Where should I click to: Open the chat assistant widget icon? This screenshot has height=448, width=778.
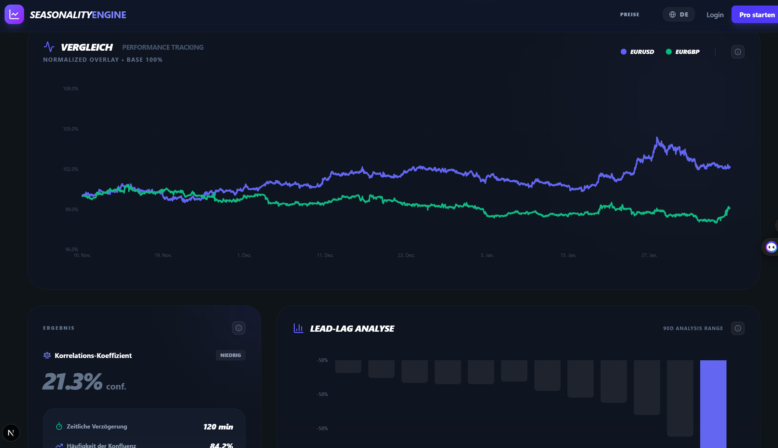click(x=771, y=247)
